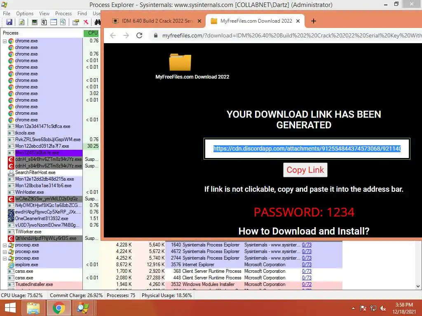Open VirusTotal 0/73 link for iexplore.exe

point(307,265)
